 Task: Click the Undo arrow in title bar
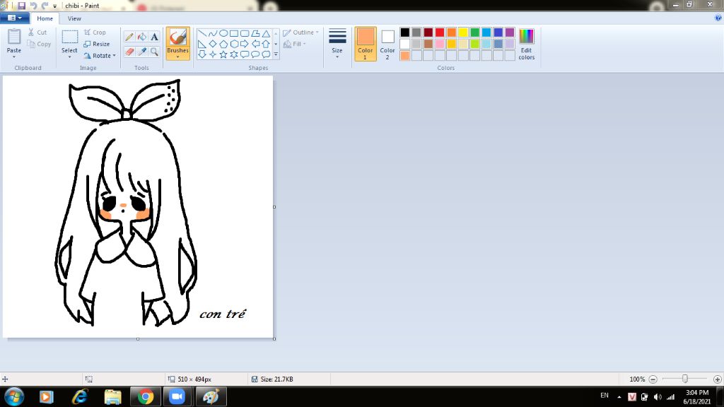point(33,6)
